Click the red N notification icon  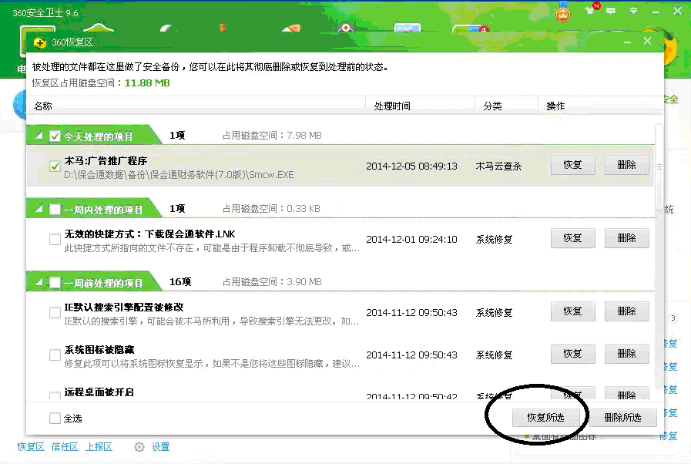(596, 5)
